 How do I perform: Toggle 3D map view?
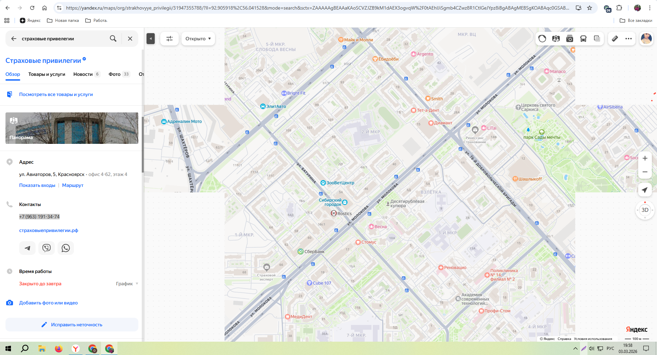(645, 210)
